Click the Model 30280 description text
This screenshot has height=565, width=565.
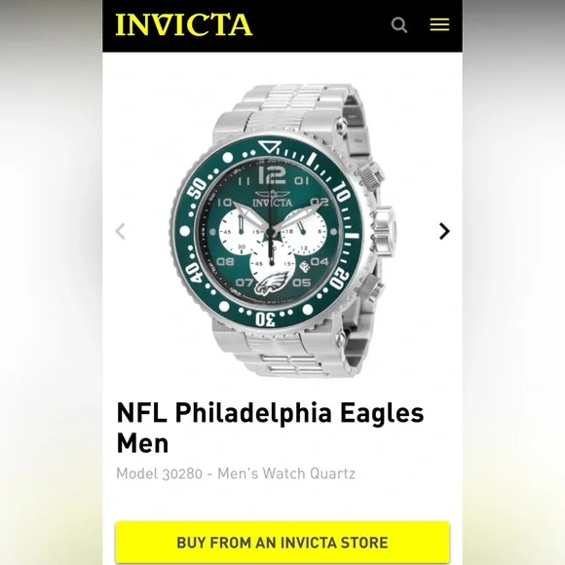236,473
